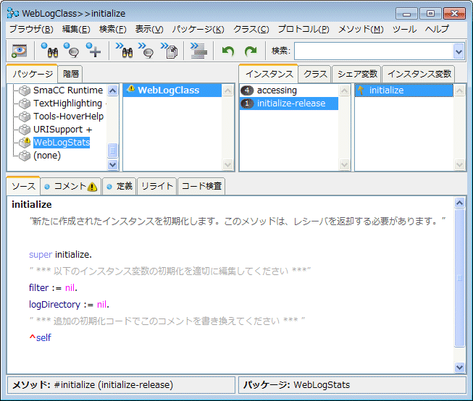Image resolution: width=473 pixels, height=401 pixels.
Task: Click the format source lines icon
Action: pos(198,51)
